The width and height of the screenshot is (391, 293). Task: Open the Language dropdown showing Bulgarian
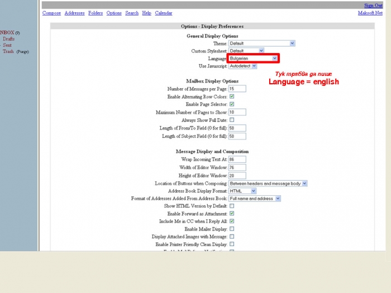[x=252, y=59]
